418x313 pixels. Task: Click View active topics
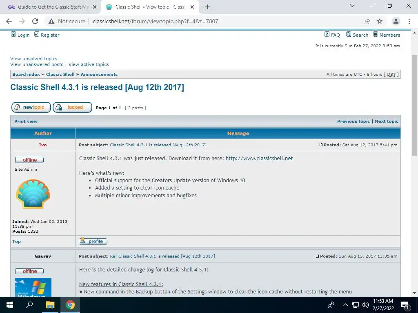tap(89, 64)
